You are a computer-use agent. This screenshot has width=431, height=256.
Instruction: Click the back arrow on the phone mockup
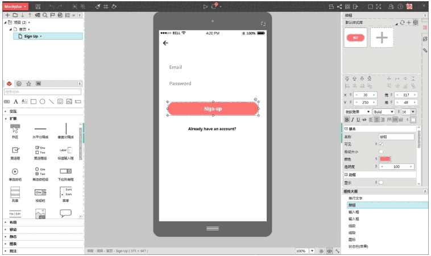point(165,43)
